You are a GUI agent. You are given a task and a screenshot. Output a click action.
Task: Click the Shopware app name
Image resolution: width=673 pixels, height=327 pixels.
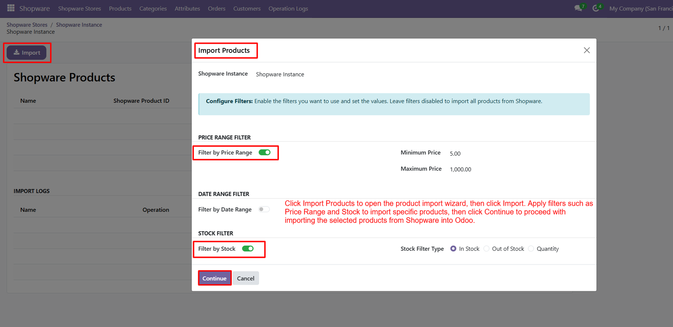tap(34, 8)
